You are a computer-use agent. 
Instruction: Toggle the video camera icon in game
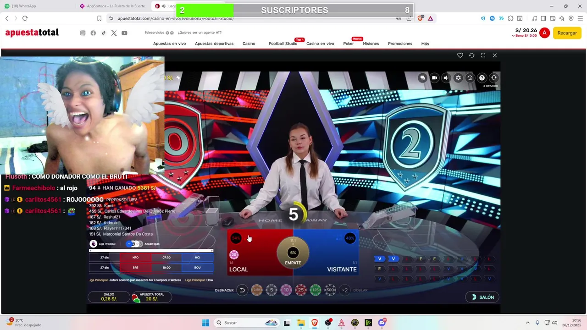(434, 78)
